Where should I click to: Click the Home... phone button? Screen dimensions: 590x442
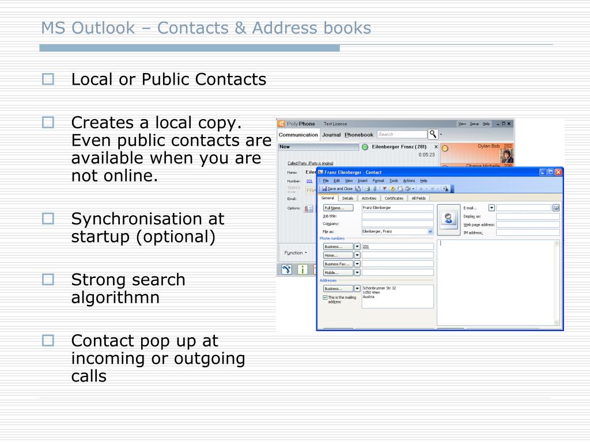[x=338, y=255]
